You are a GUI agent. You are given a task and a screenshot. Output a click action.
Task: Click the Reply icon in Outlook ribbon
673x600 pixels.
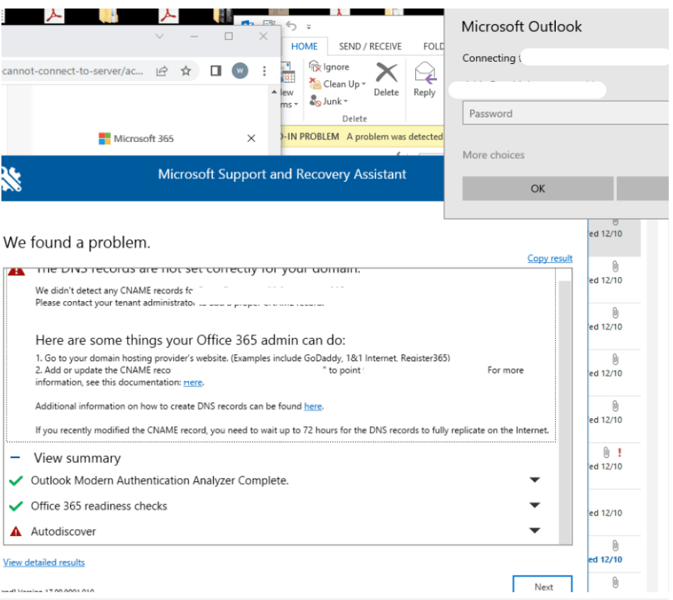pos(425,80)
